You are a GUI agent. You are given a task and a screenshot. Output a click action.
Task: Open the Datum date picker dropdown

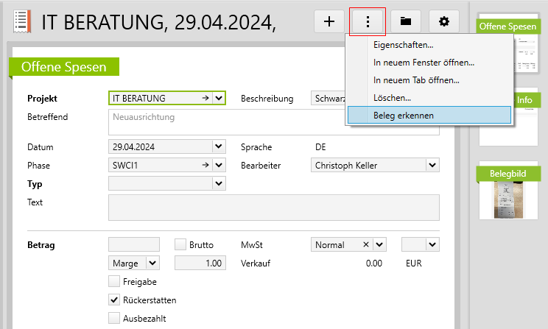coord(219,146)
